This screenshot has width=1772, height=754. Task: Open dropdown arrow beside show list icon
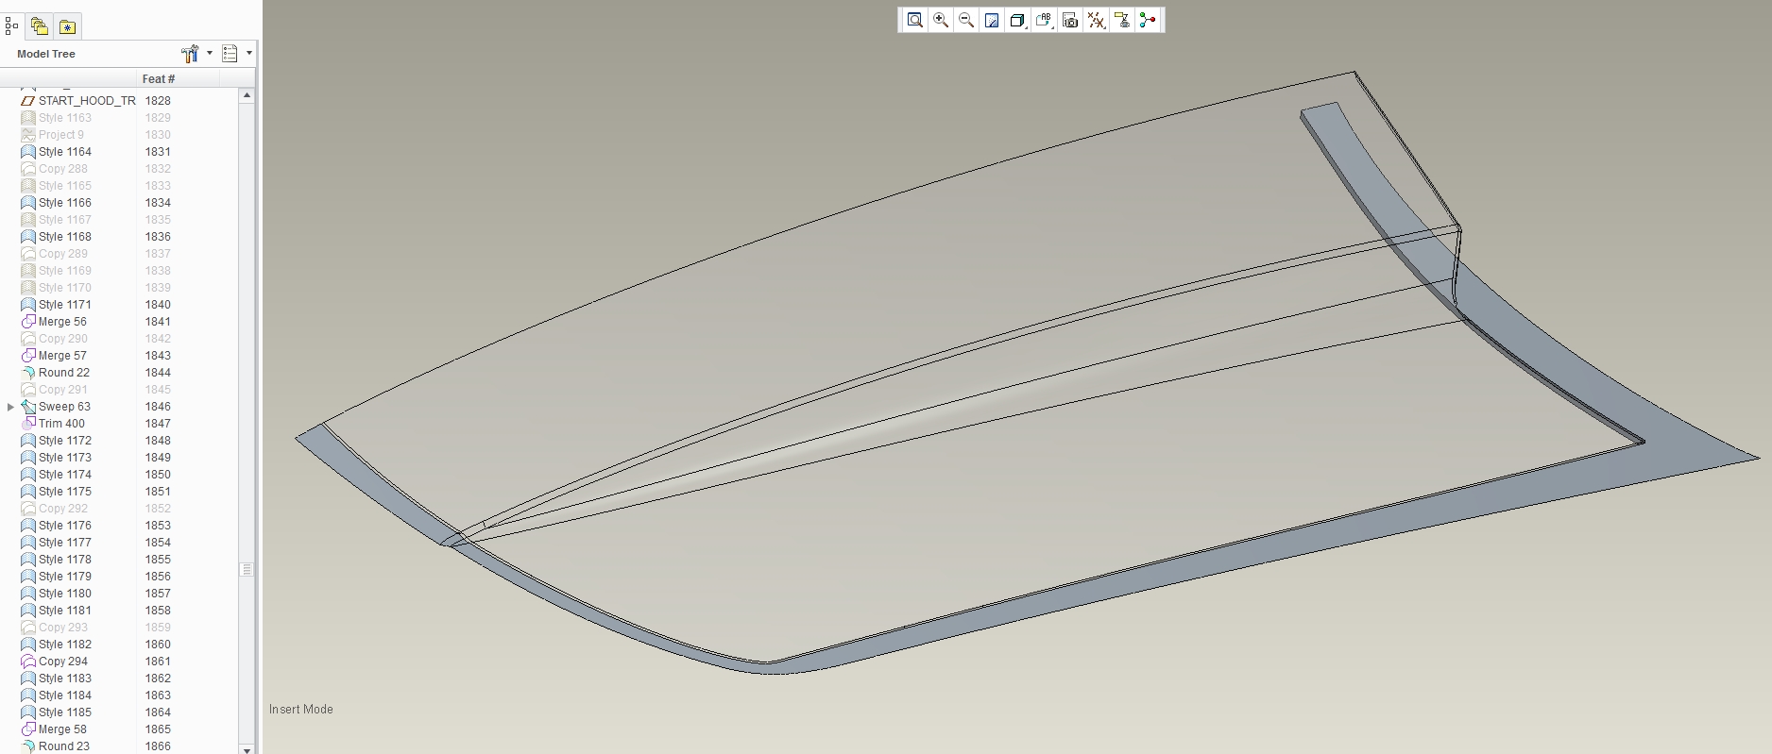point(249,53)
